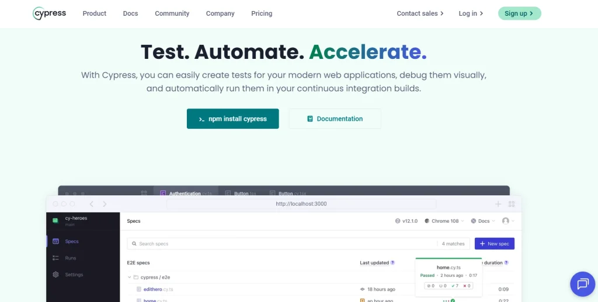Click the user avatar icon in demo header
598x302 pixels.
click(x=506, y=221)
